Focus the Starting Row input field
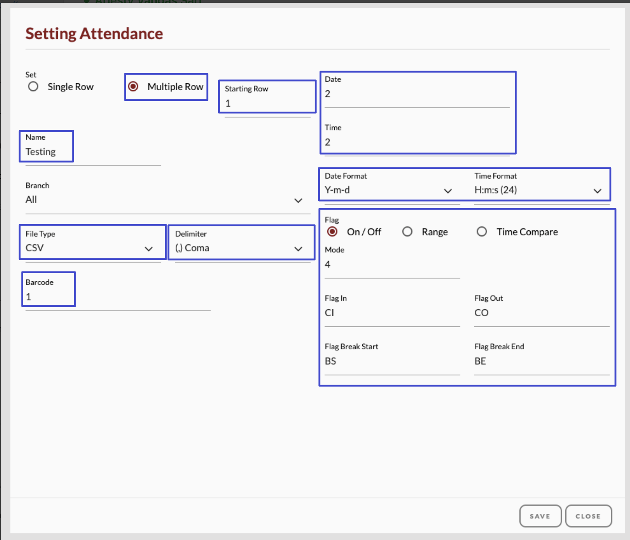This screenshot has width=630, height=540. [267, 104]
